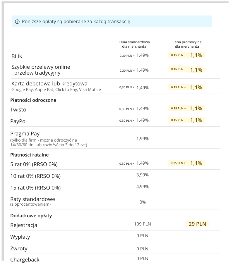Viewport: 233px width, 265px height.
Task: Click the Twisto deferred payment label
Action: pyautogui.click(x=18, y=110)
